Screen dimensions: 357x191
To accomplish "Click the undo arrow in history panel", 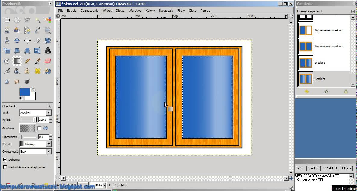I will click(x=307, y=92).
